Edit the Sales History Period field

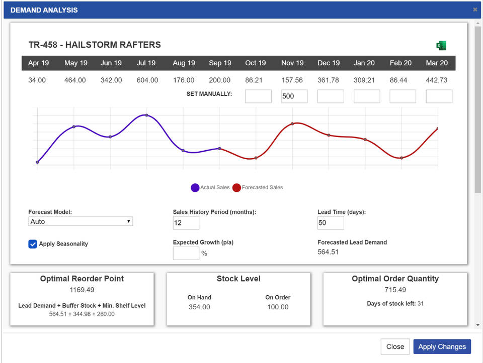point(186,223)
